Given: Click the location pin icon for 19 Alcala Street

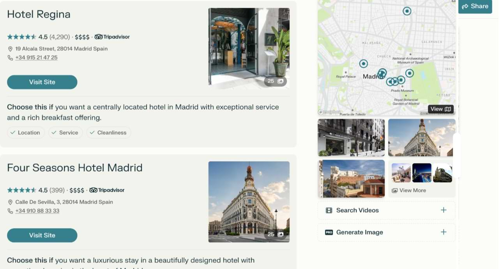Looking at the screenshot, I should pos(10,49).
